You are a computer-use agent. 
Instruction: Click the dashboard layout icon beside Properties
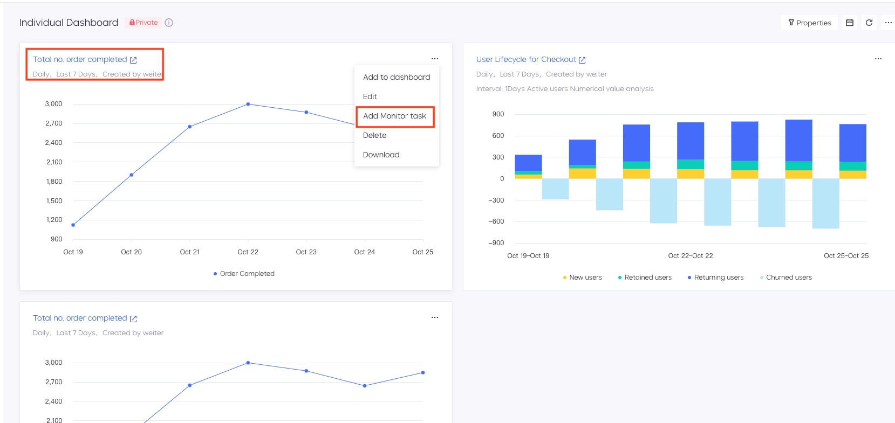point(850,23)
